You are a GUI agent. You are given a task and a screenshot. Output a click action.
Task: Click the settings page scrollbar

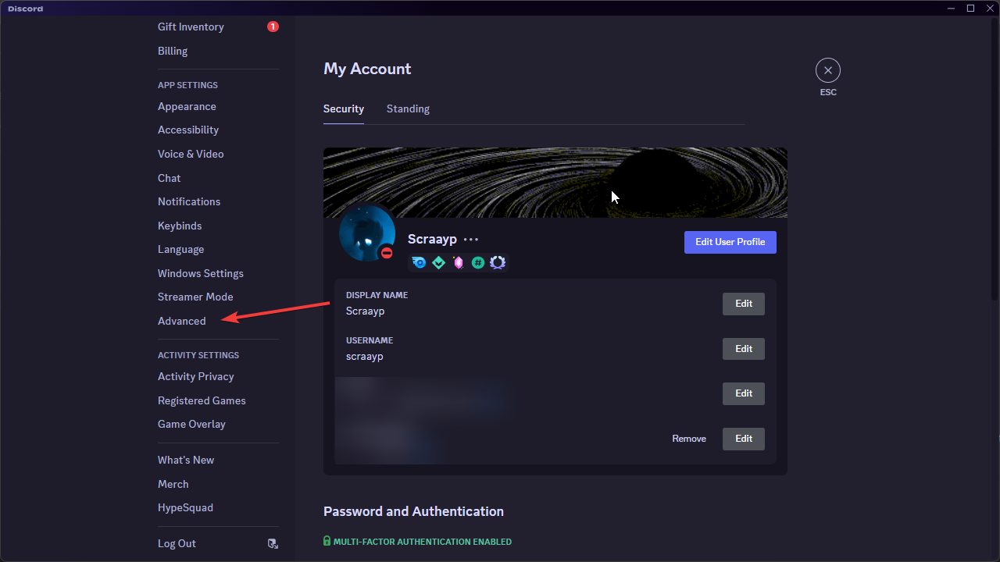click(995, 158)
